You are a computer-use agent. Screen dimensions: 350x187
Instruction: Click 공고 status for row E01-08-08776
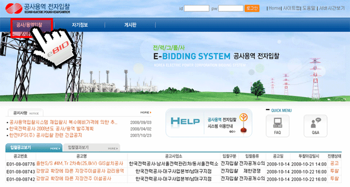335,163
